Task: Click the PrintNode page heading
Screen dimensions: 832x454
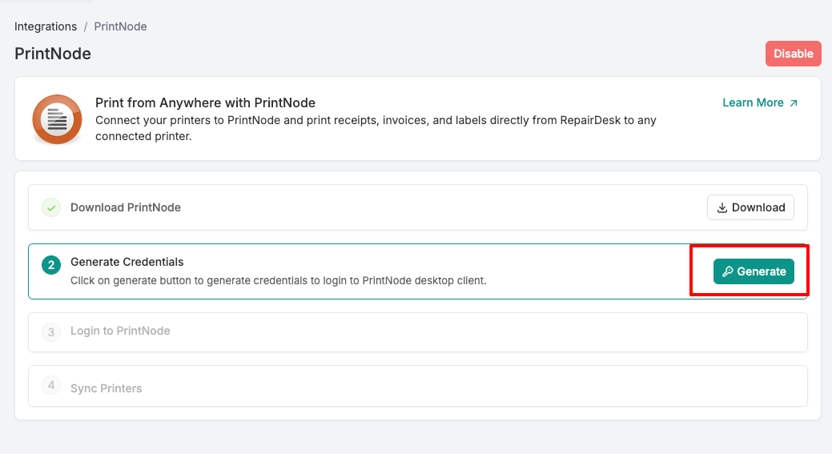Action: [x=53, y=54]
